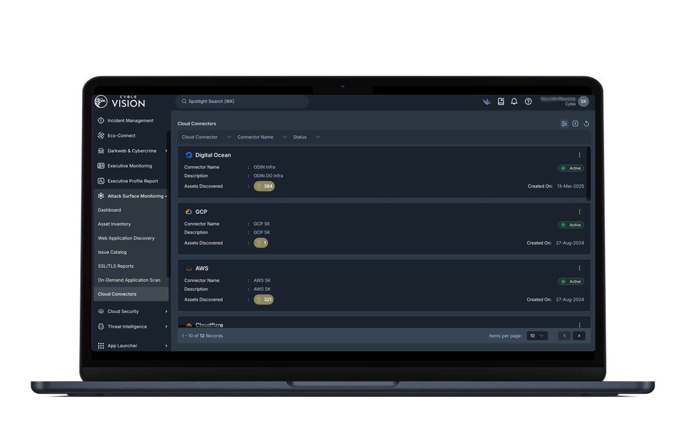Screen dimensions: 689x438
Task: Open Incident Management in sidebar
Action: (131, 121)
